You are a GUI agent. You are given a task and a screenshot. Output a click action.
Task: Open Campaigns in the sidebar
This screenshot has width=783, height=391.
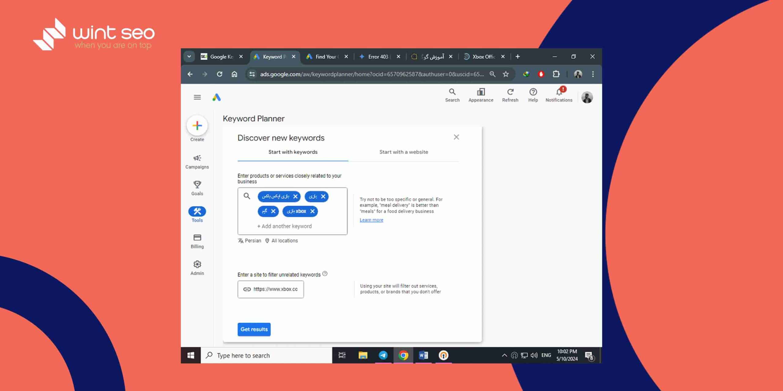(197, 162)
